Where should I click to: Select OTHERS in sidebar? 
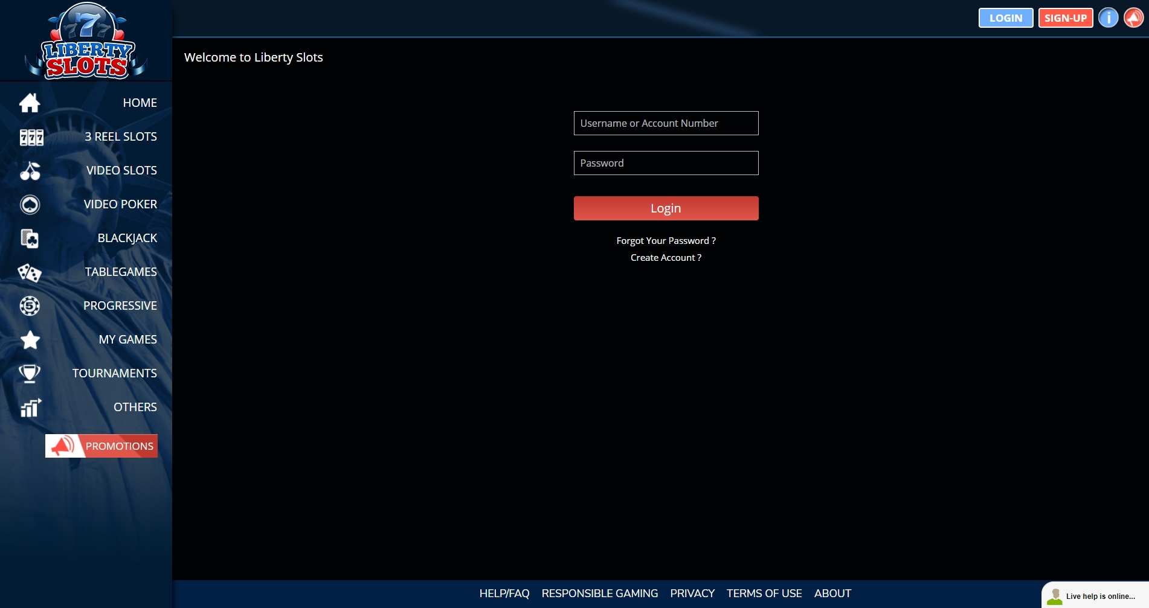[135, 407]
